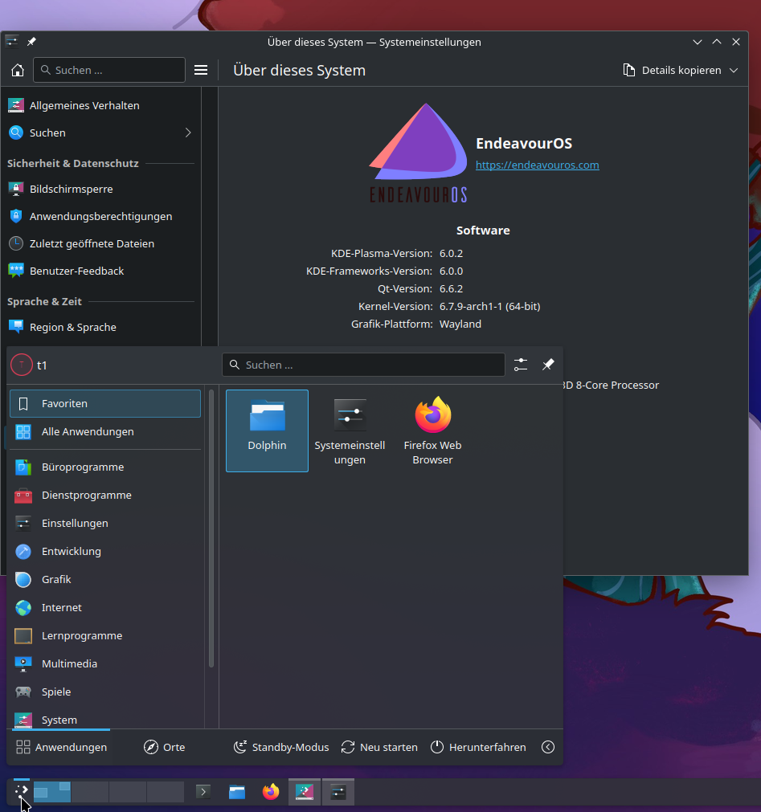Open the Systemeinstellungen window menu icon
The height and width of the screenshot is (812, 761).
[x=12, y=42]
